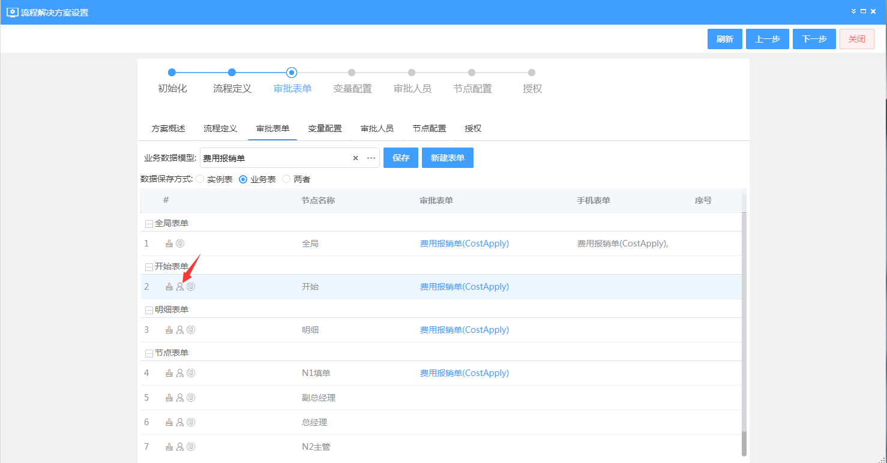This screenshot has width=887, height=463.
Task: Clear the 业务数据模型 field with the X icon
Action: (355, 158)
